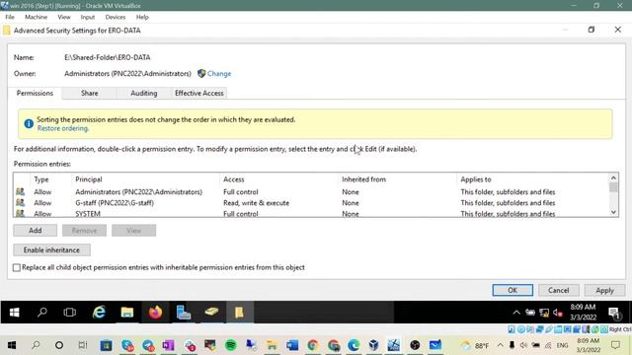Click the disk drive app in guest taskbar
This screenshot has height=355, width=632.
(211, 312)
